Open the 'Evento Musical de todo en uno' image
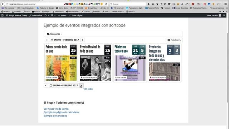 click(x=96, y=68)
